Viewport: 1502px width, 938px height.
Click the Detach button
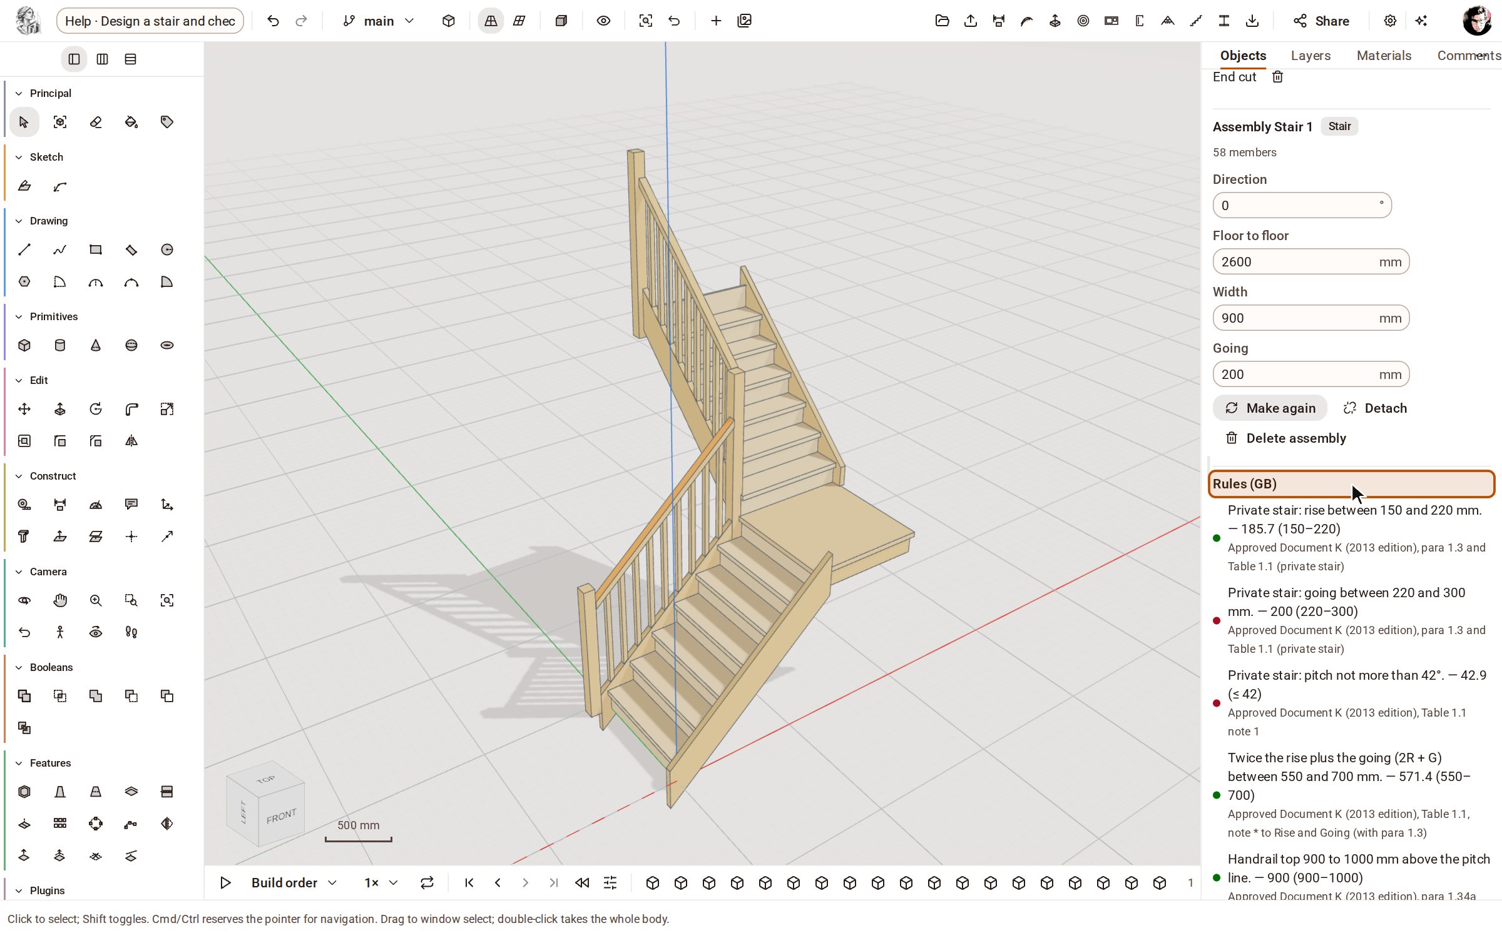point(1375,408)
